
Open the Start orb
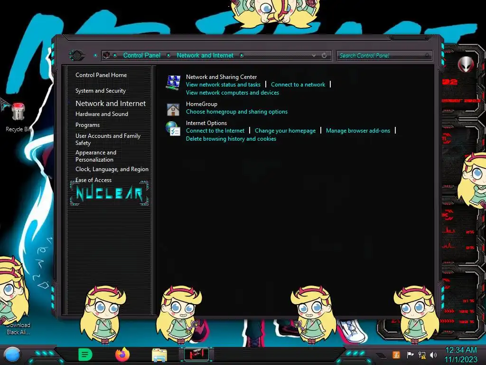(x=12, y=355)
